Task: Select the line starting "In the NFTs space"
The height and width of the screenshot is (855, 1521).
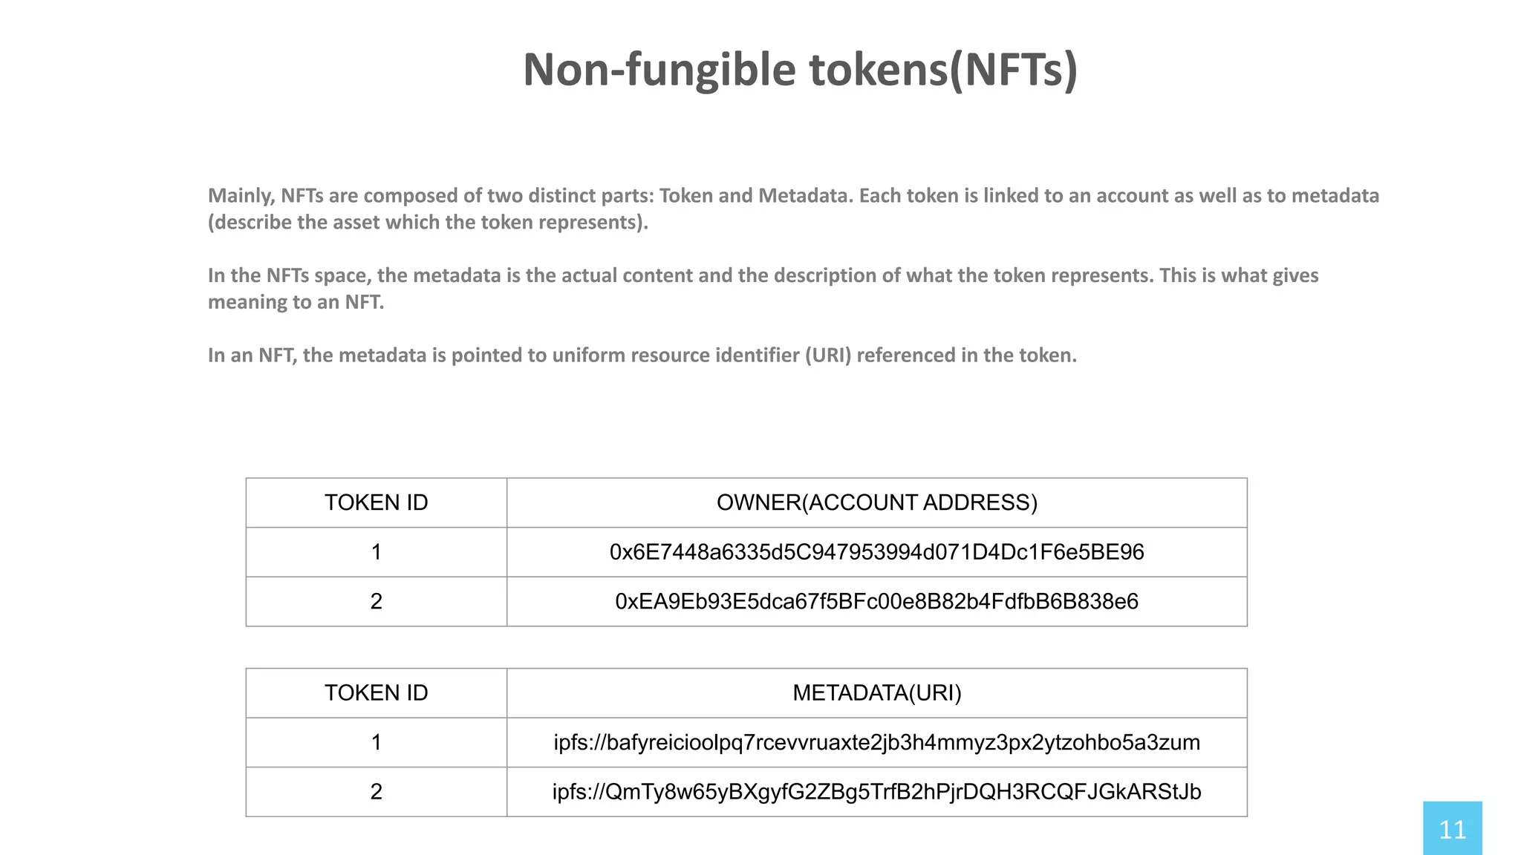Action: tap(763, 275)
